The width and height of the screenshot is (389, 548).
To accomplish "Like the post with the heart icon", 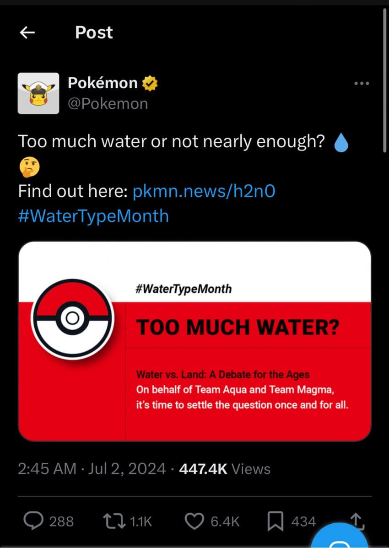I will [195, 521].
